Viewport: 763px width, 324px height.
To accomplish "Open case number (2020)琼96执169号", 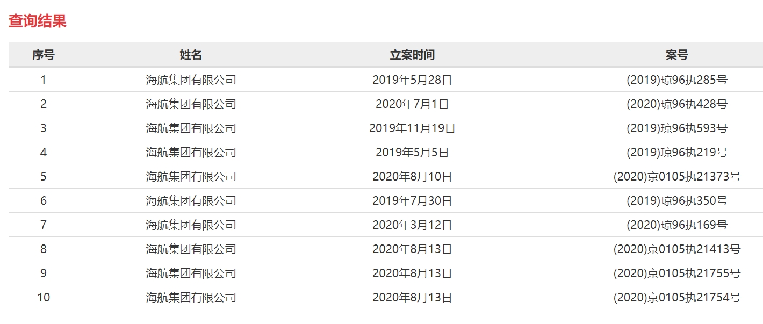I will coord(676,225).
